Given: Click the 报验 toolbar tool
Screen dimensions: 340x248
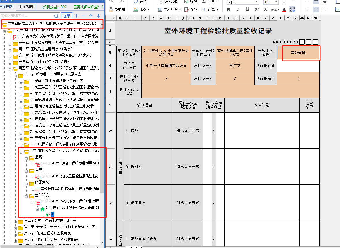Looking at the screenshot, I should pos(190,2).
